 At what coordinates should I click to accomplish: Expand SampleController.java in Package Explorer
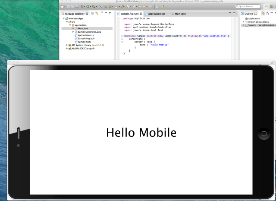[73, 32]
